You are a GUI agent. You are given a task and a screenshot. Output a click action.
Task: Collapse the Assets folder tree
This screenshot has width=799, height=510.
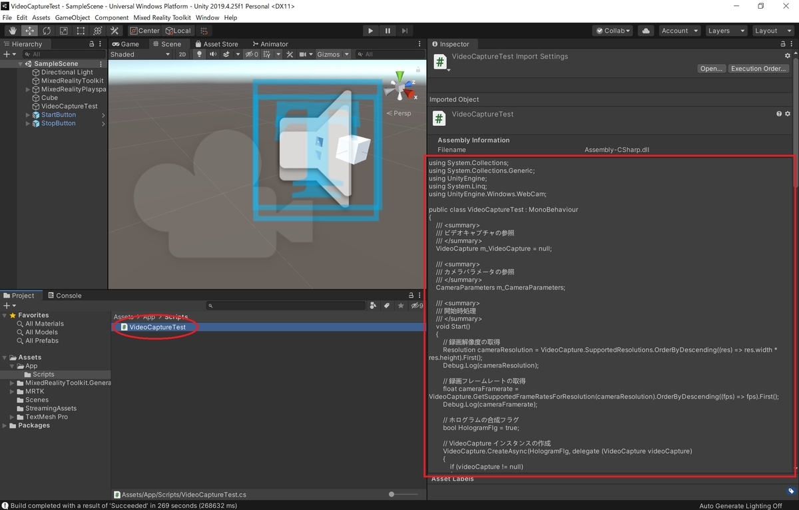coord(5,358)
